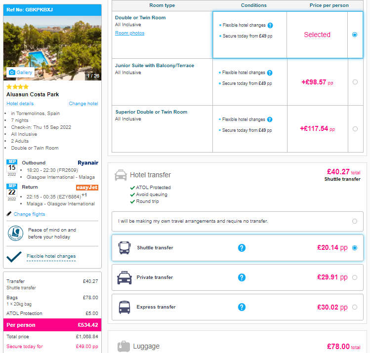Select Private transfer radio button

click(355, 277)
